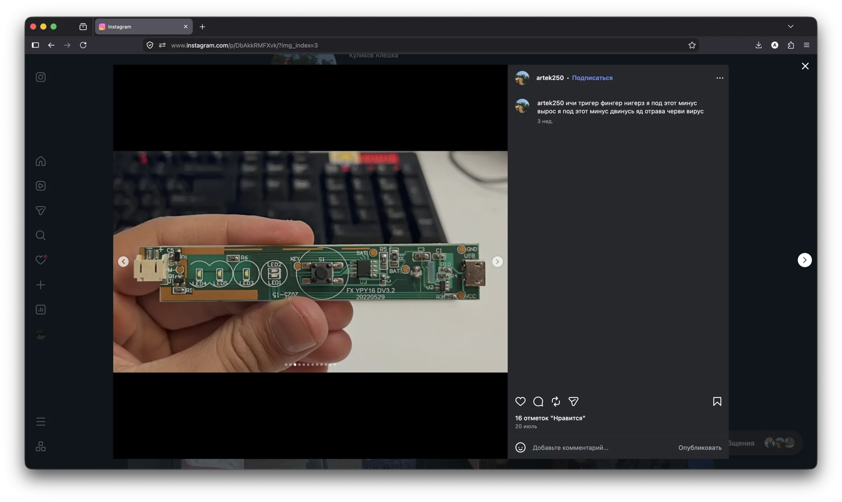Open Search icon in sidebar

point(41,235)
